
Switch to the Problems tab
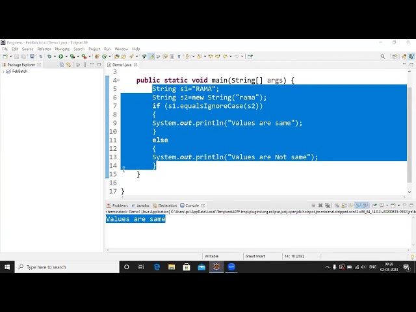[x=120, y=205]
